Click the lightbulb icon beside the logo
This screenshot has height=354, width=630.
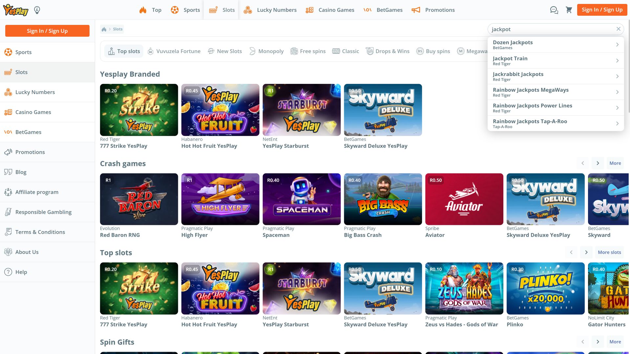coord(37,10)
